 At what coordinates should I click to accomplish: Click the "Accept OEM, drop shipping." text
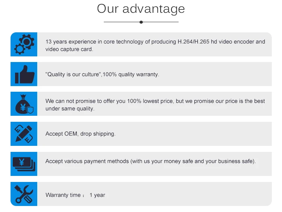(x=80, y=134)
